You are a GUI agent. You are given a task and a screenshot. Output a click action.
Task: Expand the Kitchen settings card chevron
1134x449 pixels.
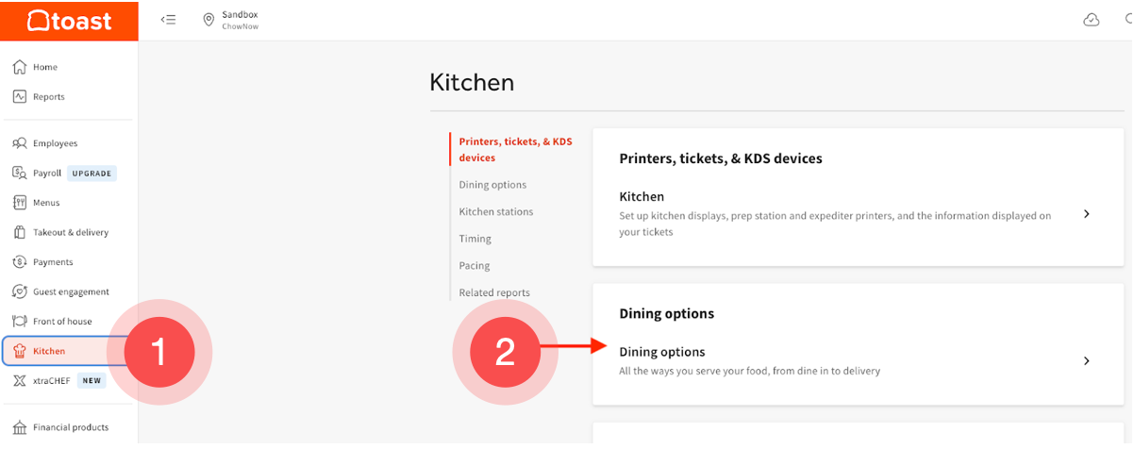pos(1087,214)
